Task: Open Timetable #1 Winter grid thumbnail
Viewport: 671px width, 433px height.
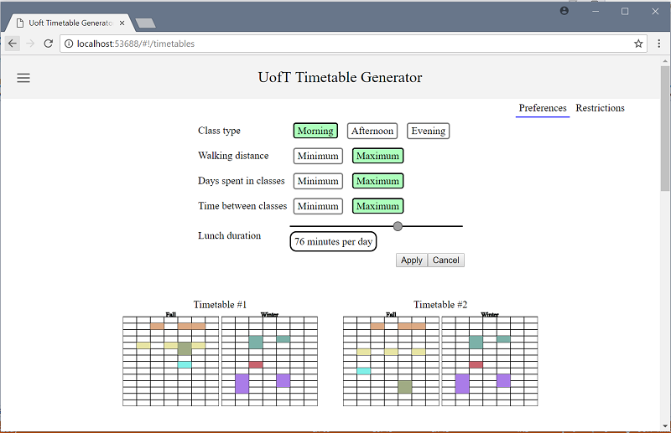Action: (x=269, y=361)
